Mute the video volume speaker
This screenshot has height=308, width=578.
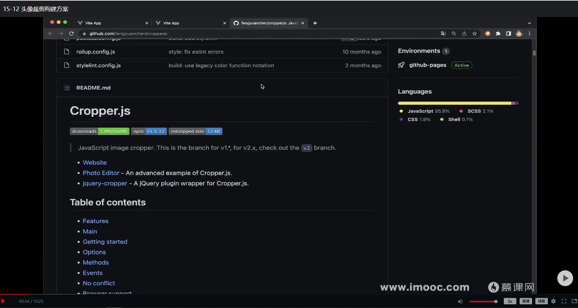(460, 301)
